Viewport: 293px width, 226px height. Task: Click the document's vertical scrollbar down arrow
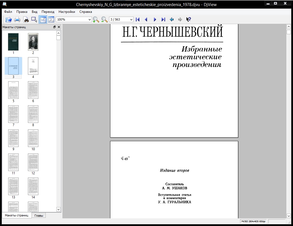288,216
